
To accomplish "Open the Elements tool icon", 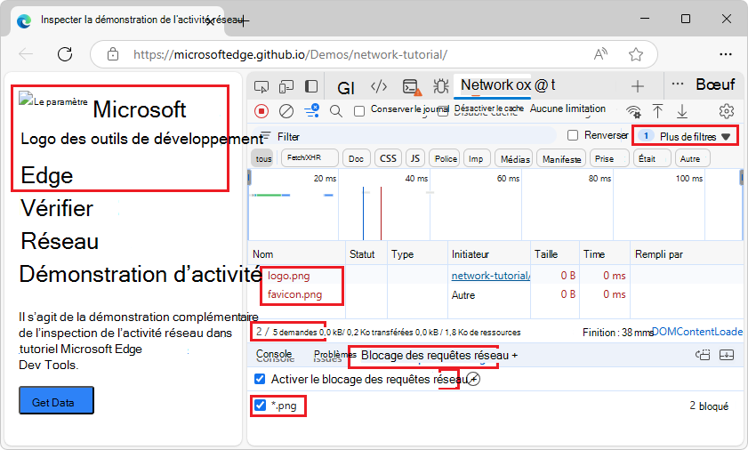I will pos(378,86).
